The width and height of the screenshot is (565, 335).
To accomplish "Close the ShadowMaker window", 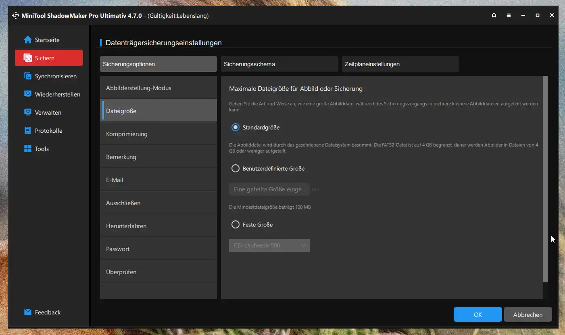I will point(552,16).
